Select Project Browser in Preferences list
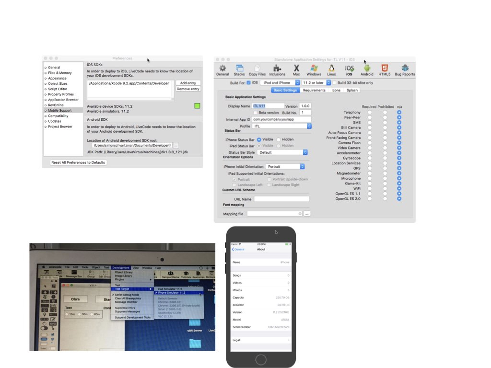 tap(63, 126)
